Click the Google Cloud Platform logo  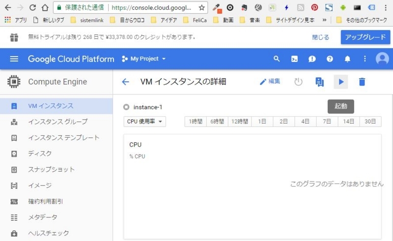tap(71, 59)
